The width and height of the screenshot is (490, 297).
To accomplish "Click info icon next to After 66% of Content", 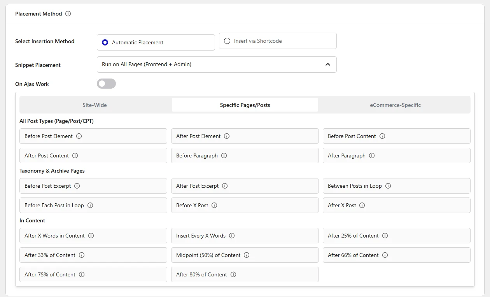I will point(385,255).
